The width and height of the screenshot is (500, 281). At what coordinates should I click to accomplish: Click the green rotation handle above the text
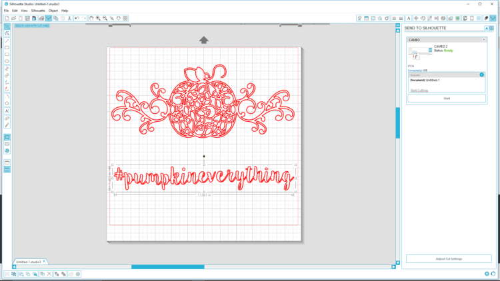point(204,156)
